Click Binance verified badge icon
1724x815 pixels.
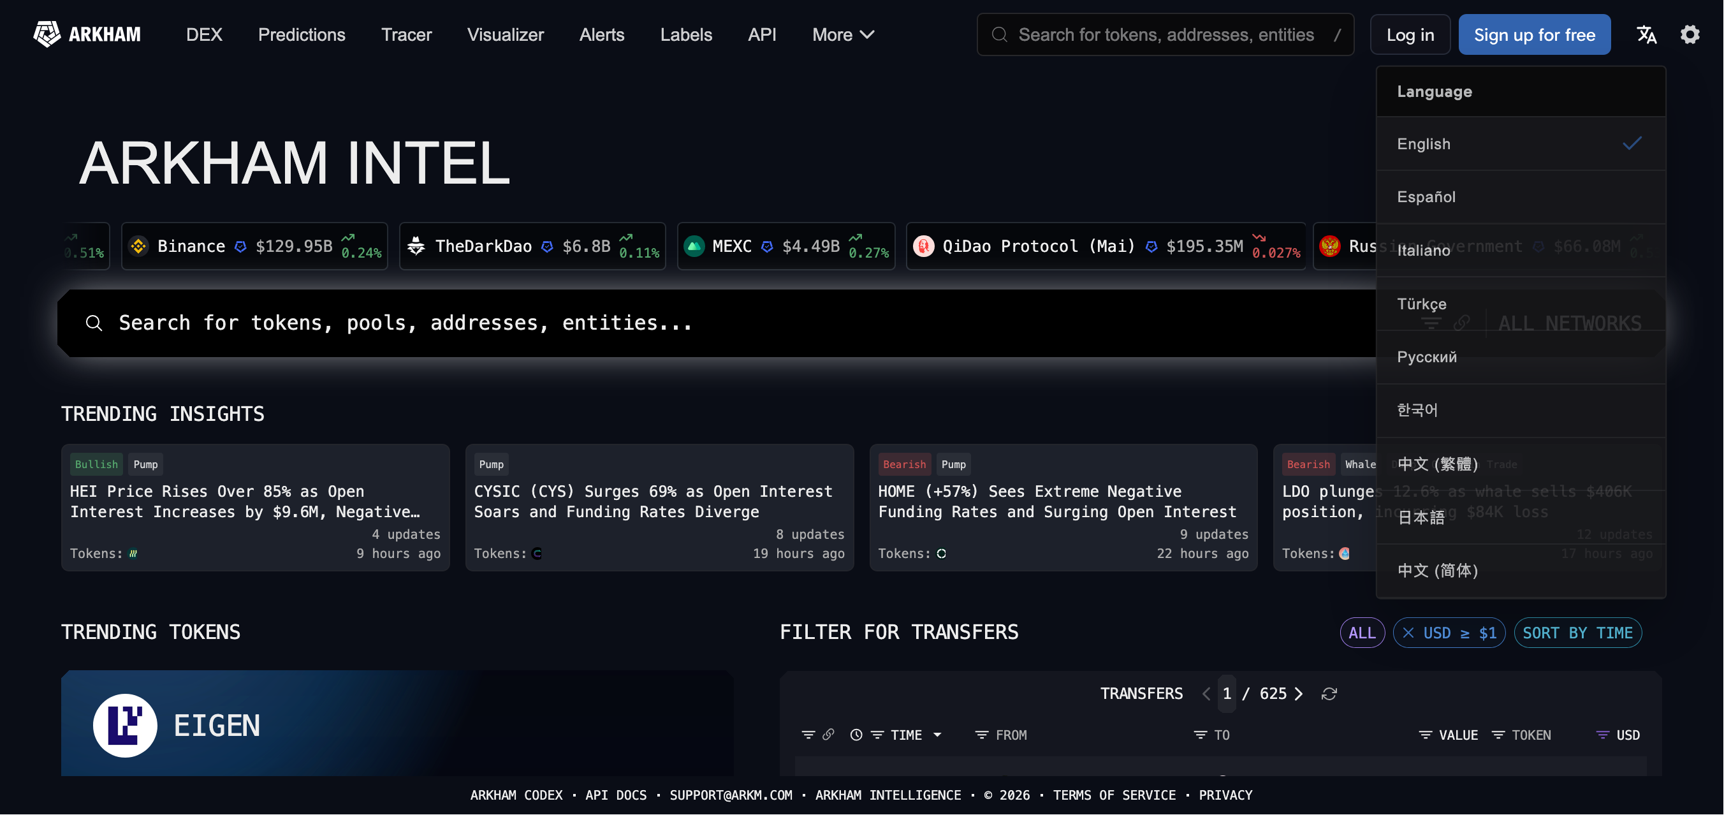point(240,247)
